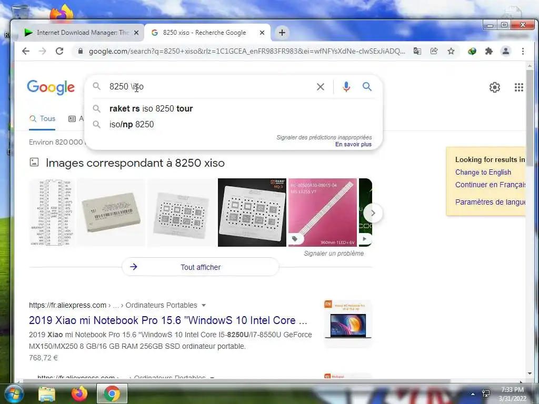Submit search with blue magnifier
Screen dimensions: 539x404
tap(367, 87)
